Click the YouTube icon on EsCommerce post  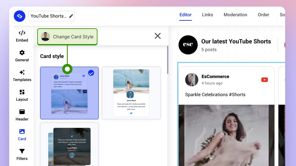264,80
